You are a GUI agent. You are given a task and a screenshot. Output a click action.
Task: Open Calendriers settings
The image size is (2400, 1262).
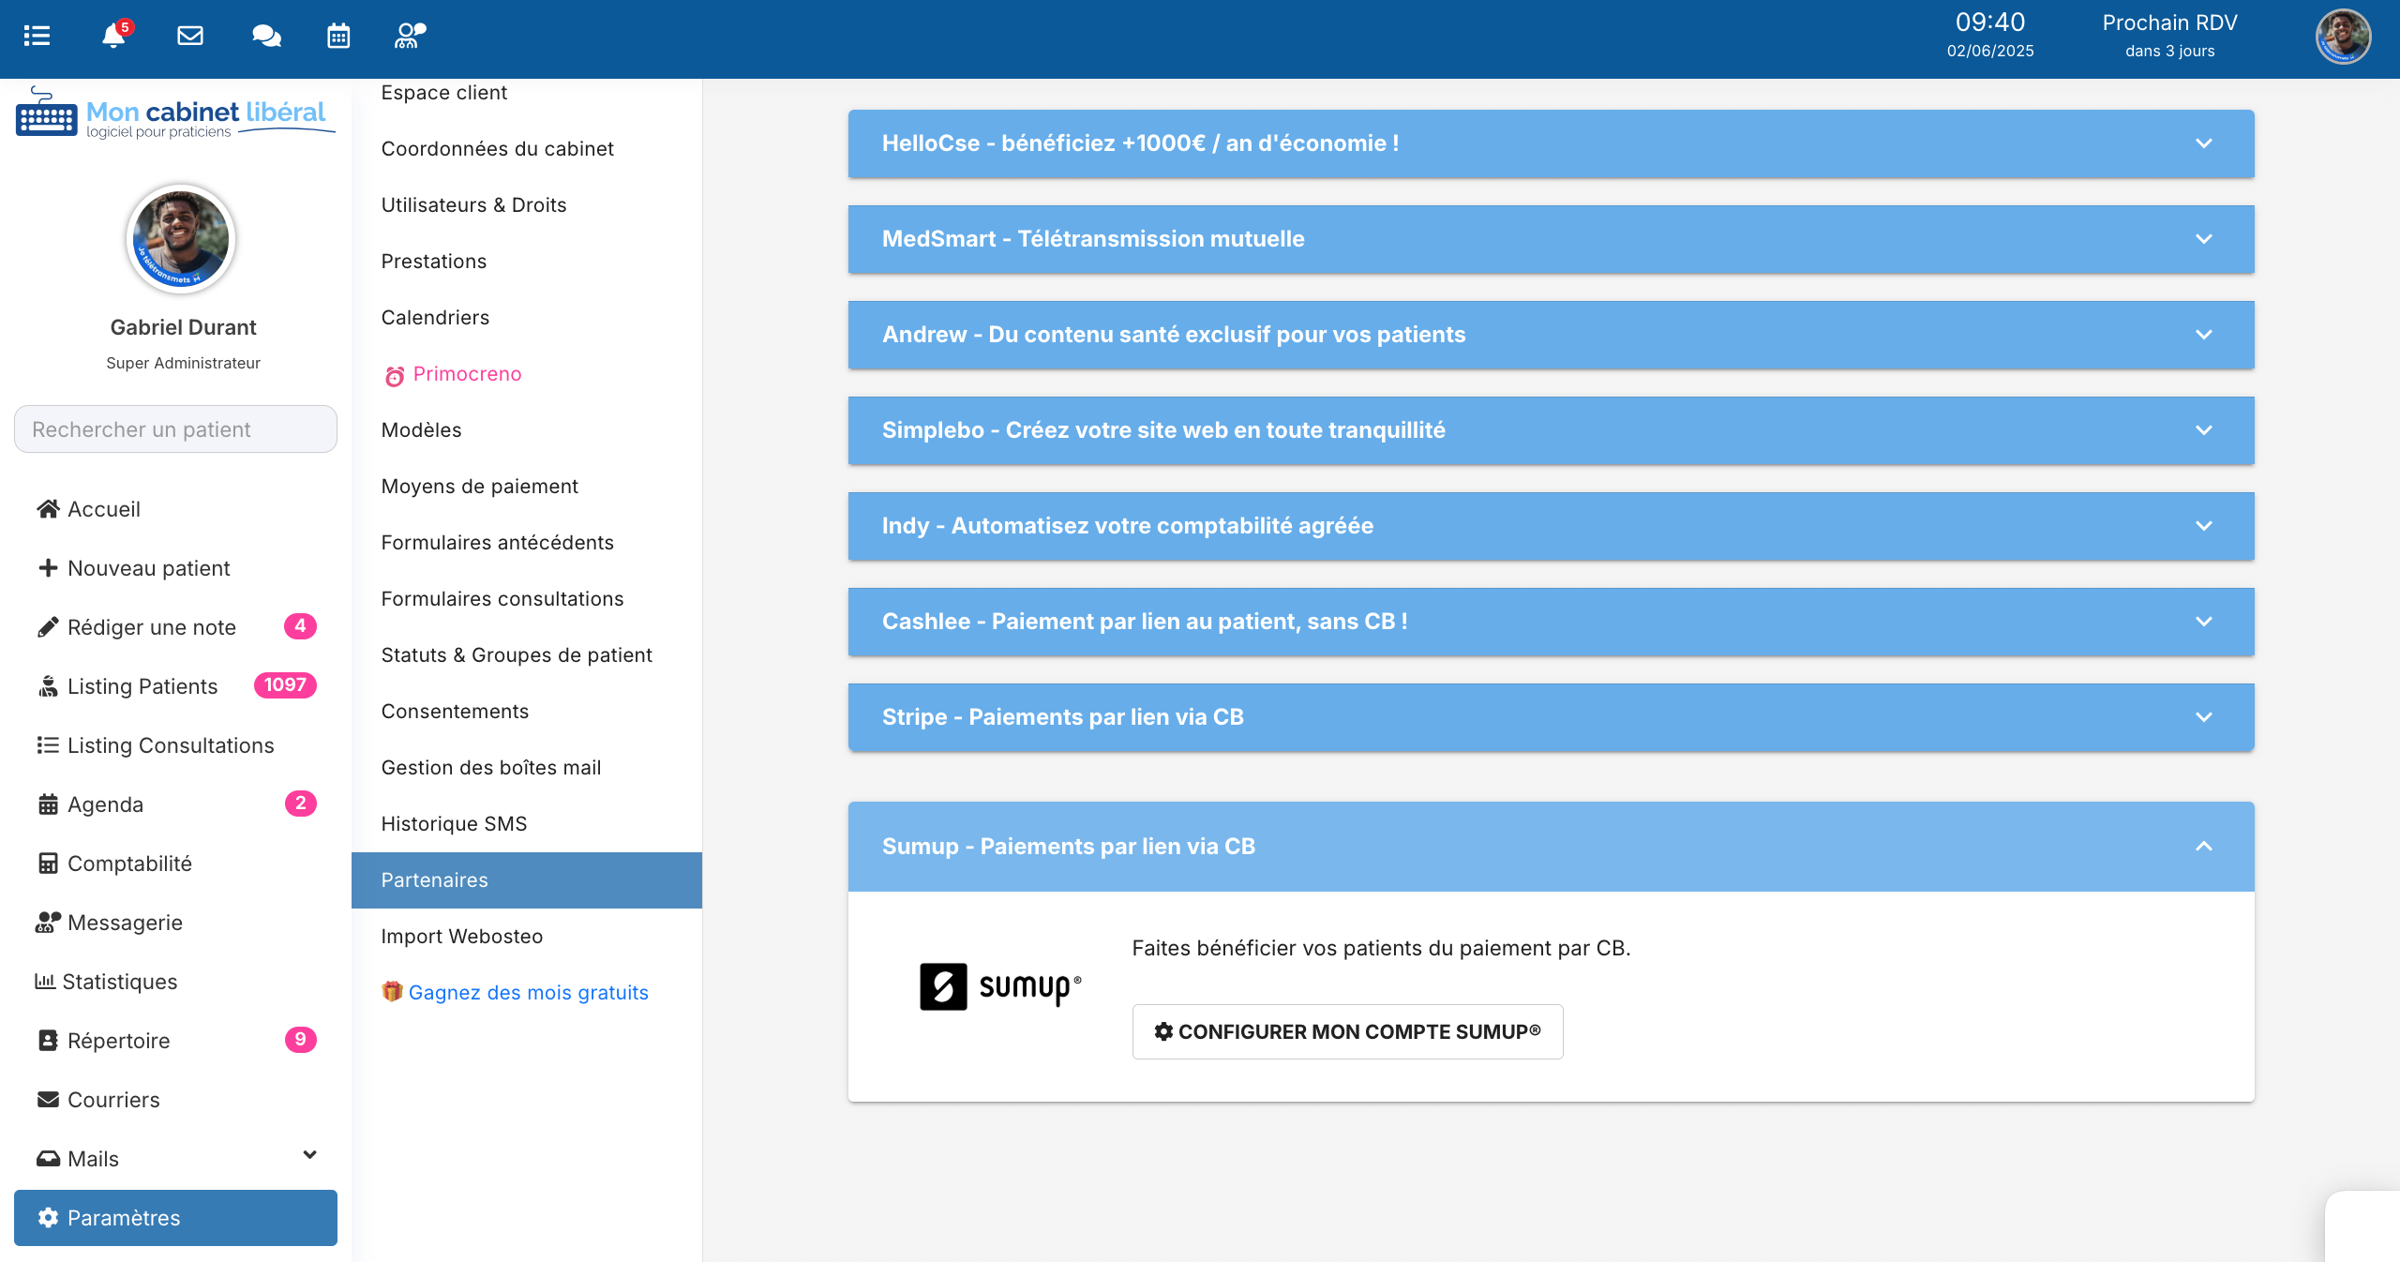[527, 318]
